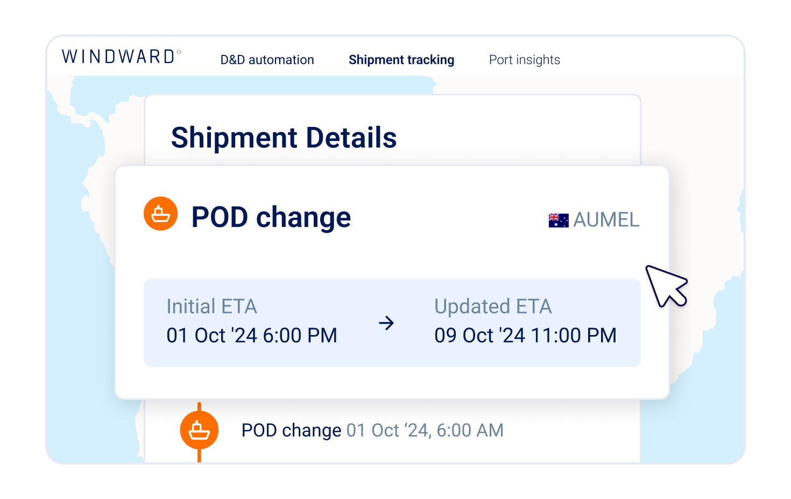
Task: Select the Australian flag icon near AUMEL
Action: 558,219
